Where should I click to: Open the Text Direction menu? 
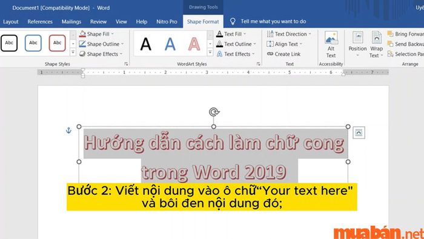(x=289, y=34)
